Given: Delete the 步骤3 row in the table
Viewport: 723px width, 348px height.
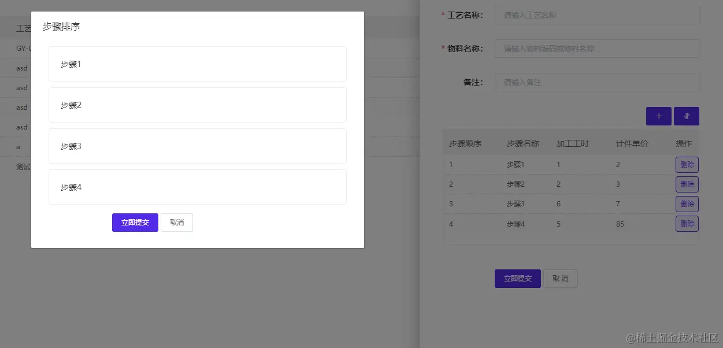Looking at the screenshot, I should [687, 204].
